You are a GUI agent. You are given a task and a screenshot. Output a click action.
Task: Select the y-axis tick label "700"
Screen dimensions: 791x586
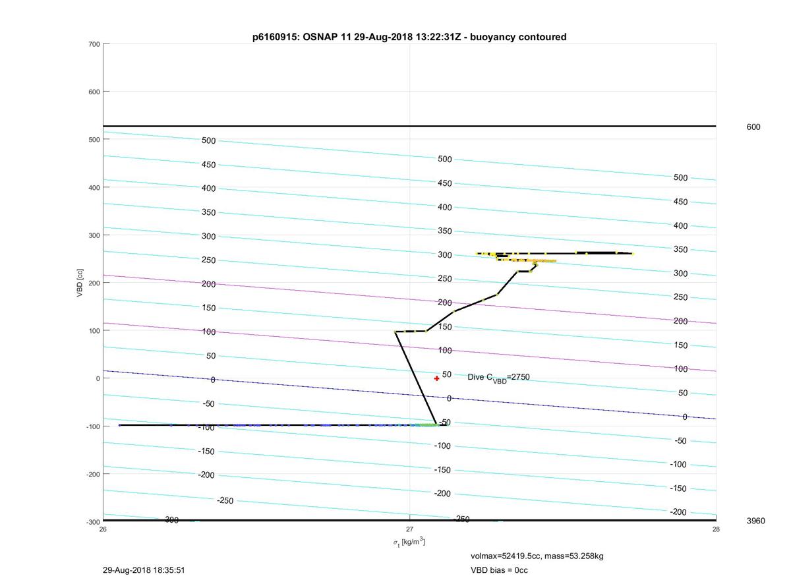tap(94, 44)
